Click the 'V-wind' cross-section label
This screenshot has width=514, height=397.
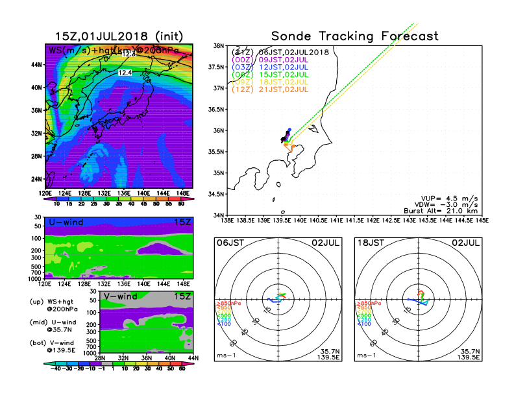point(120,296)
